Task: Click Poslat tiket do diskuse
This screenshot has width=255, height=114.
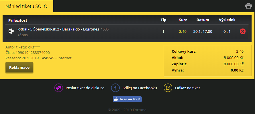Action: tap(85, 88)
